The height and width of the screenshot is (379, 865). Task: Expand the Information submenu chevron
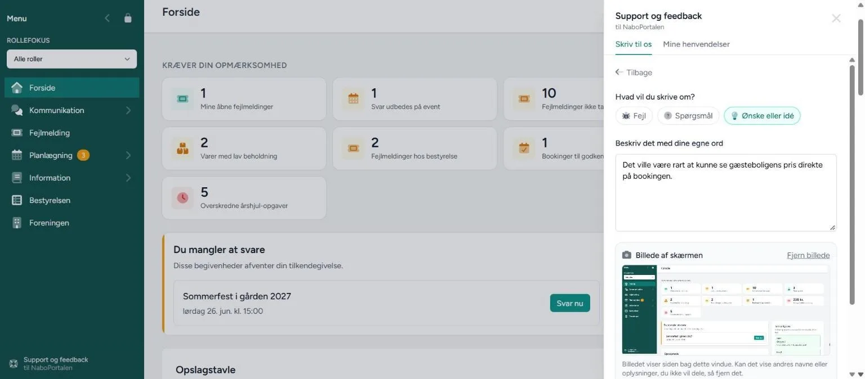128,178
